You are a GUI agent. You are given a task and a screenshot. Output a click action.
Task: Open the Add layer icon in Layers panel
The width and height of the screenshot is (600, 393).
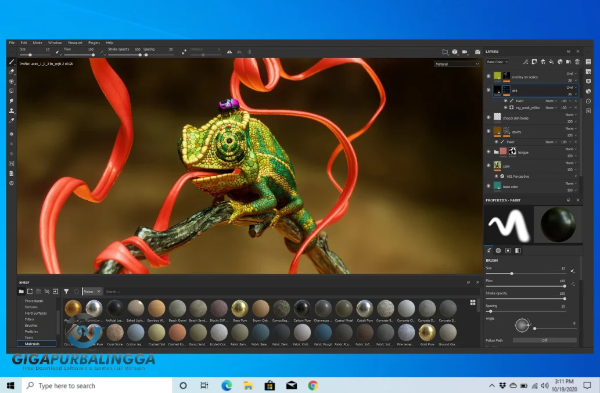pyautogui.click(x=542, y=62)
